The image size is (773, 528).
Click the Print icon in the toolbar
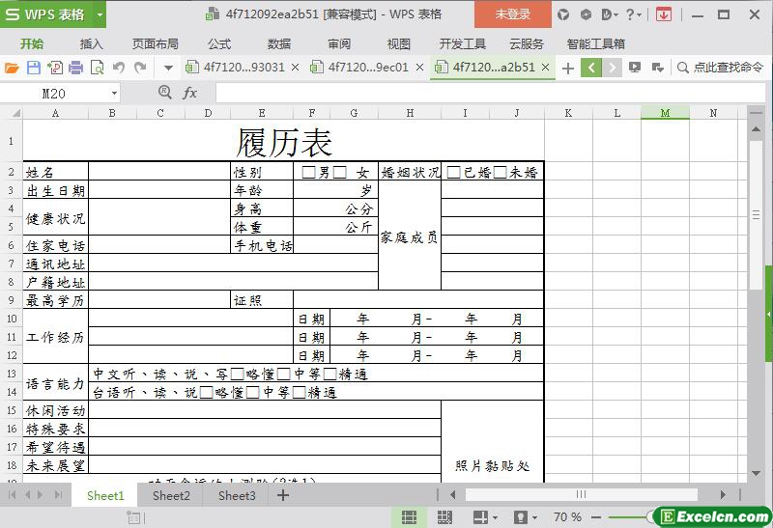pos(75,68)
